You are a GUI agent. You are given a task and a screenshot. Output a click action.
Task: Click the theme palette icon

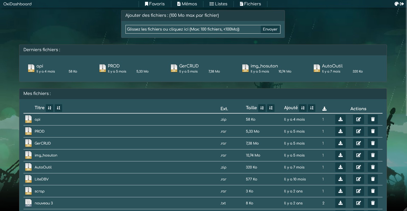(397, 4)
